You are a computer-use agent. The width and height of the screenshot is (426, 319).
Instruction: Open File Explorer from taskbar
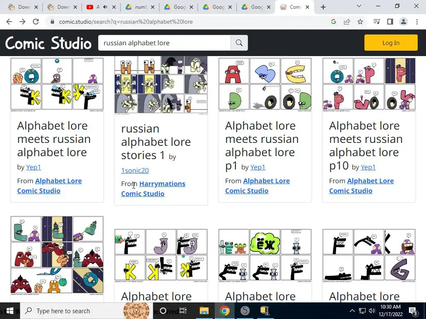point(204,311)
